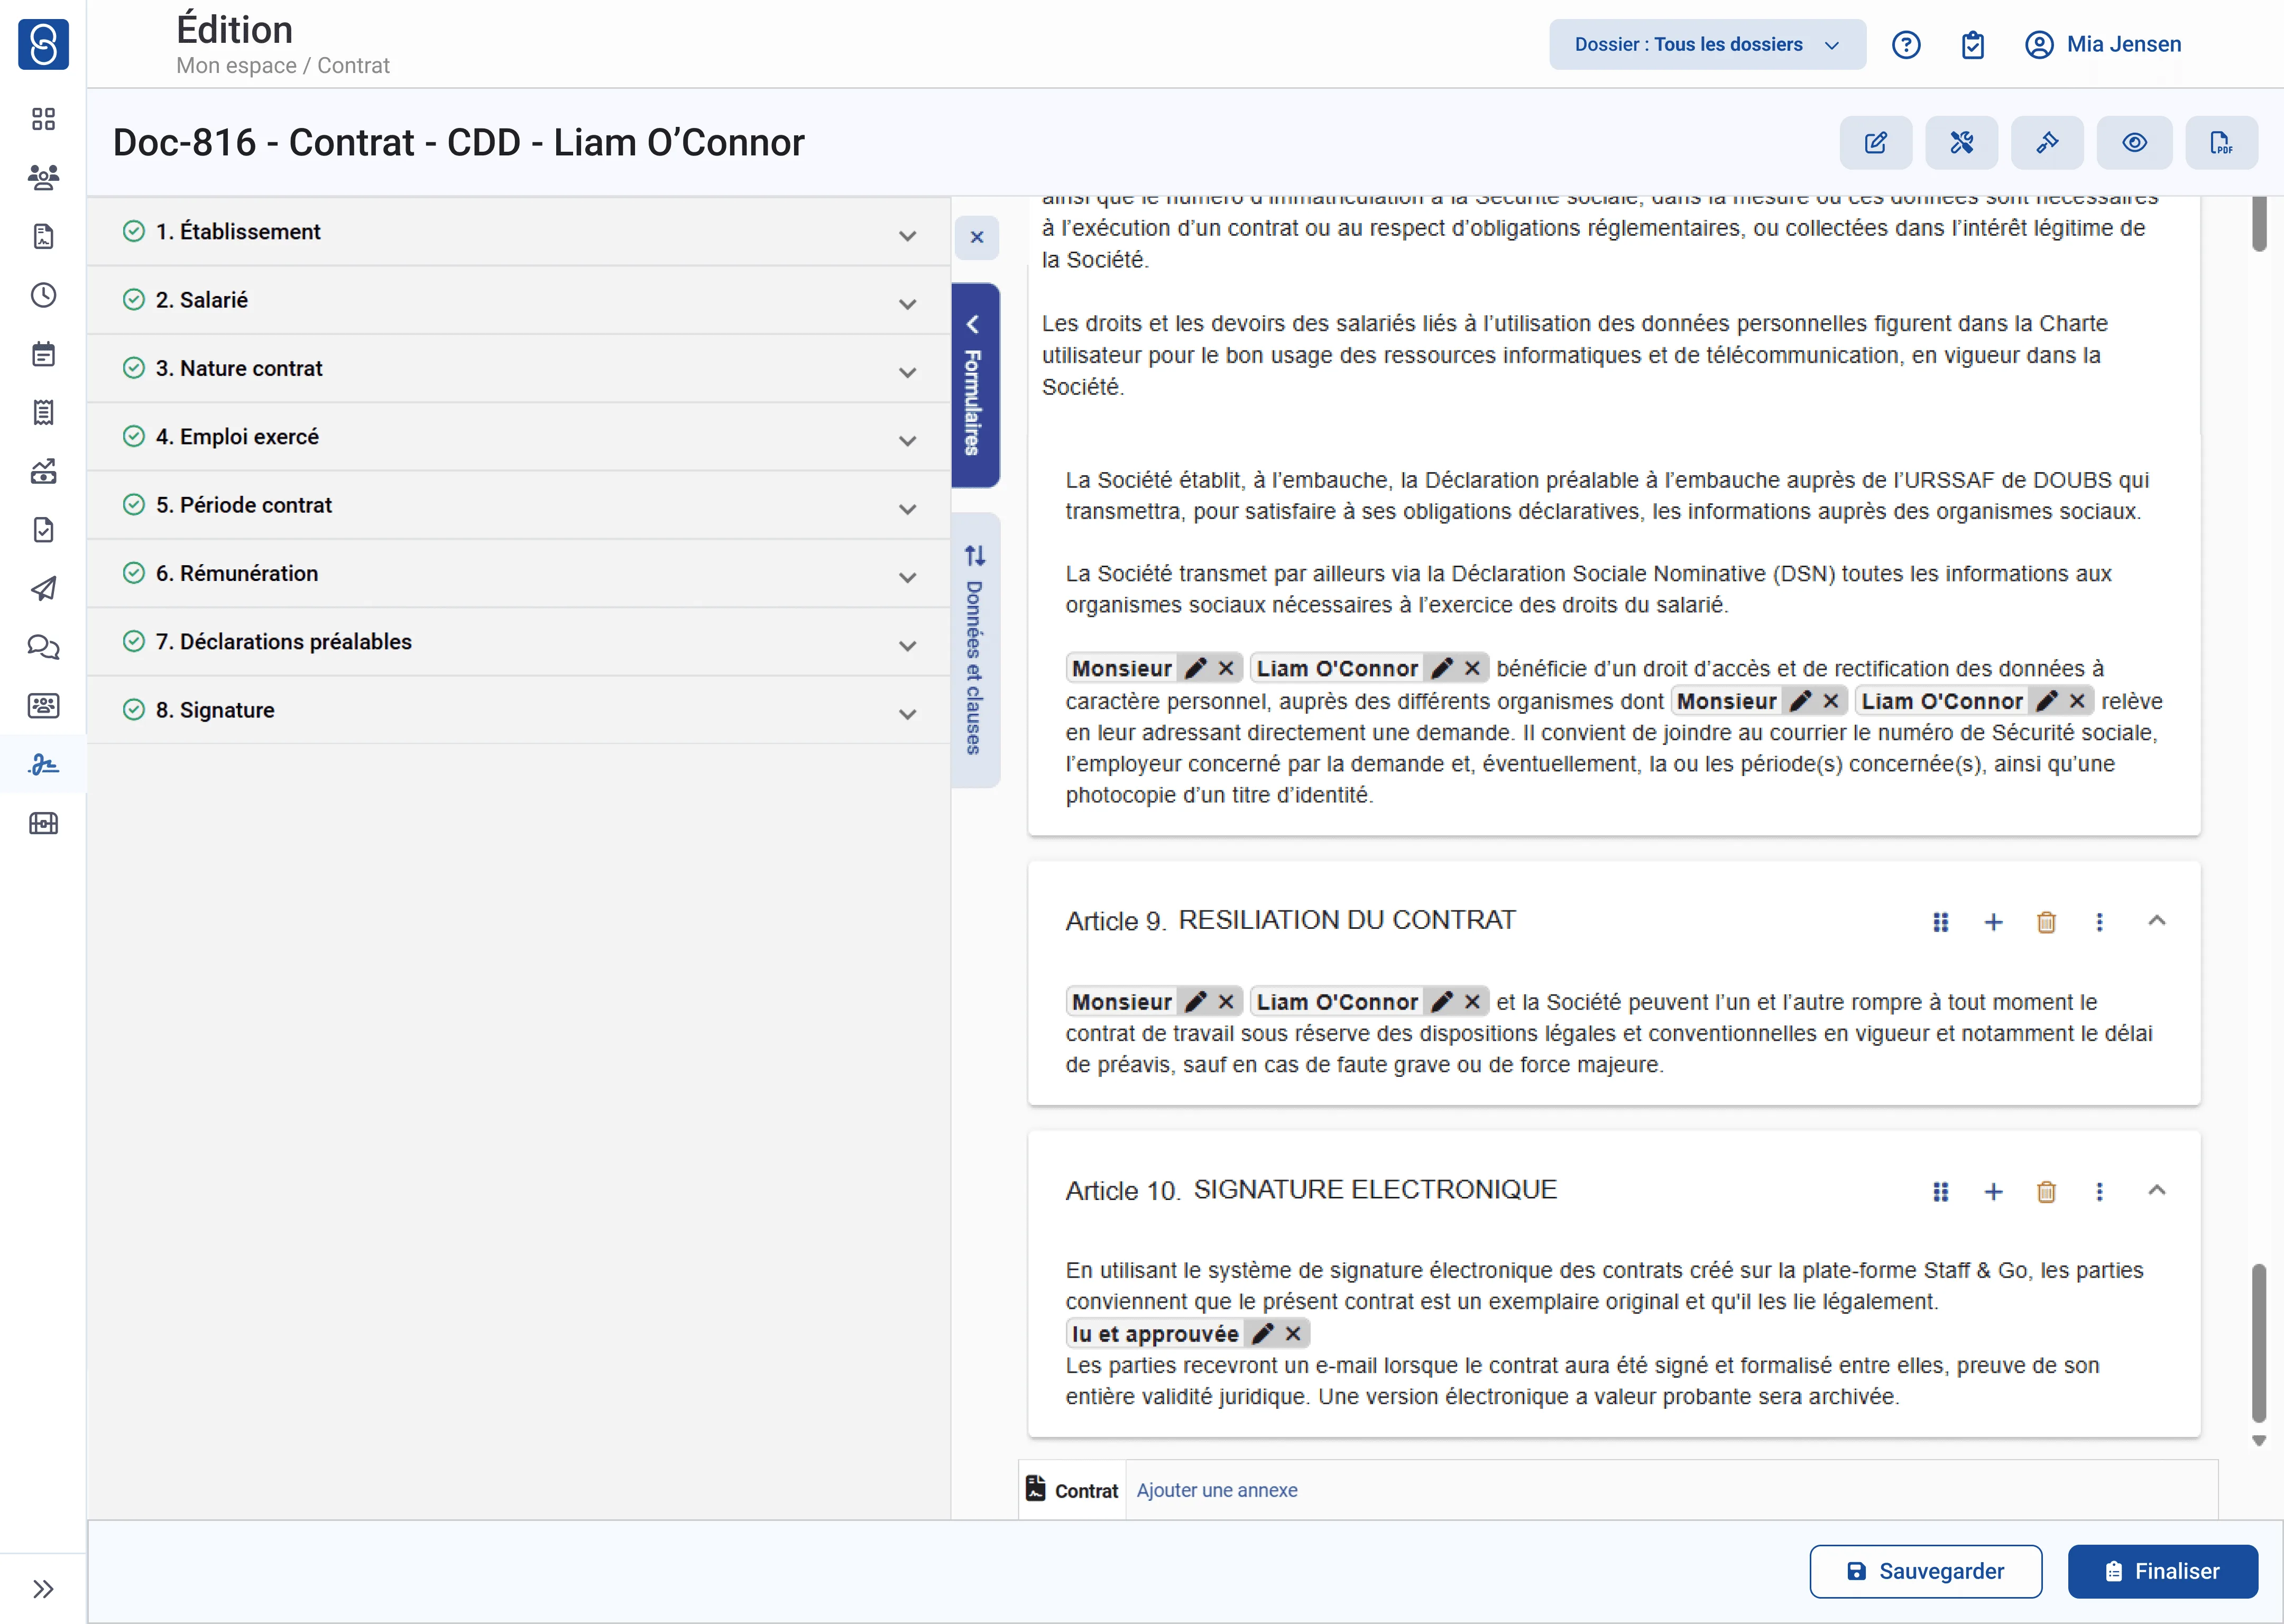Click the Finaliser button
The image size is (2284, 1624).
click(2163, 1572)
